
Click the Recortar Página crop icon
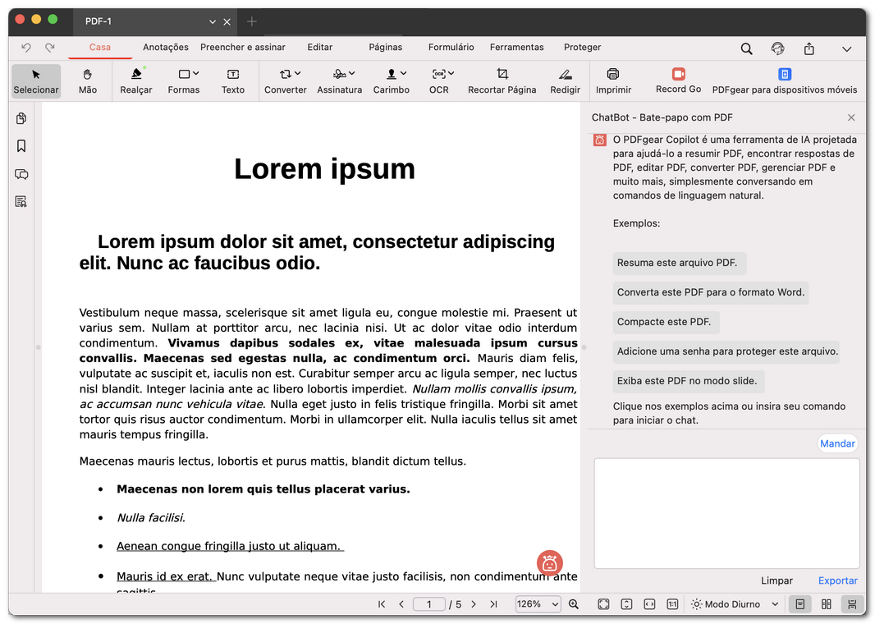[x=502, y=74]
